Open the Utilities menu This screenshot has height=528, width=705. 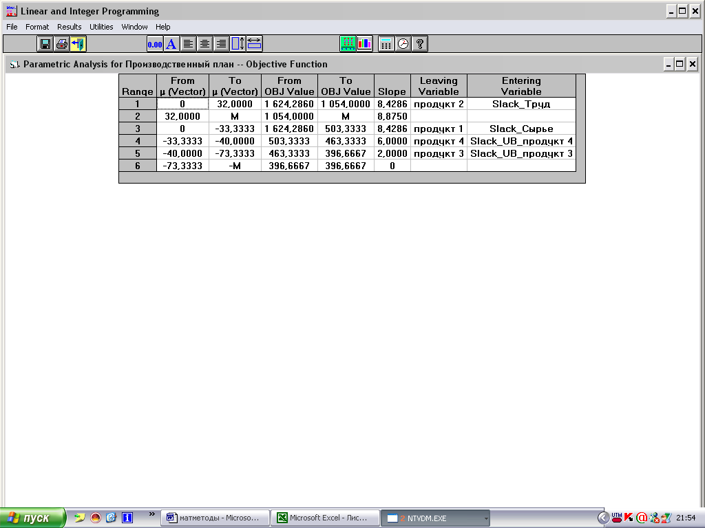pos(101,27)
